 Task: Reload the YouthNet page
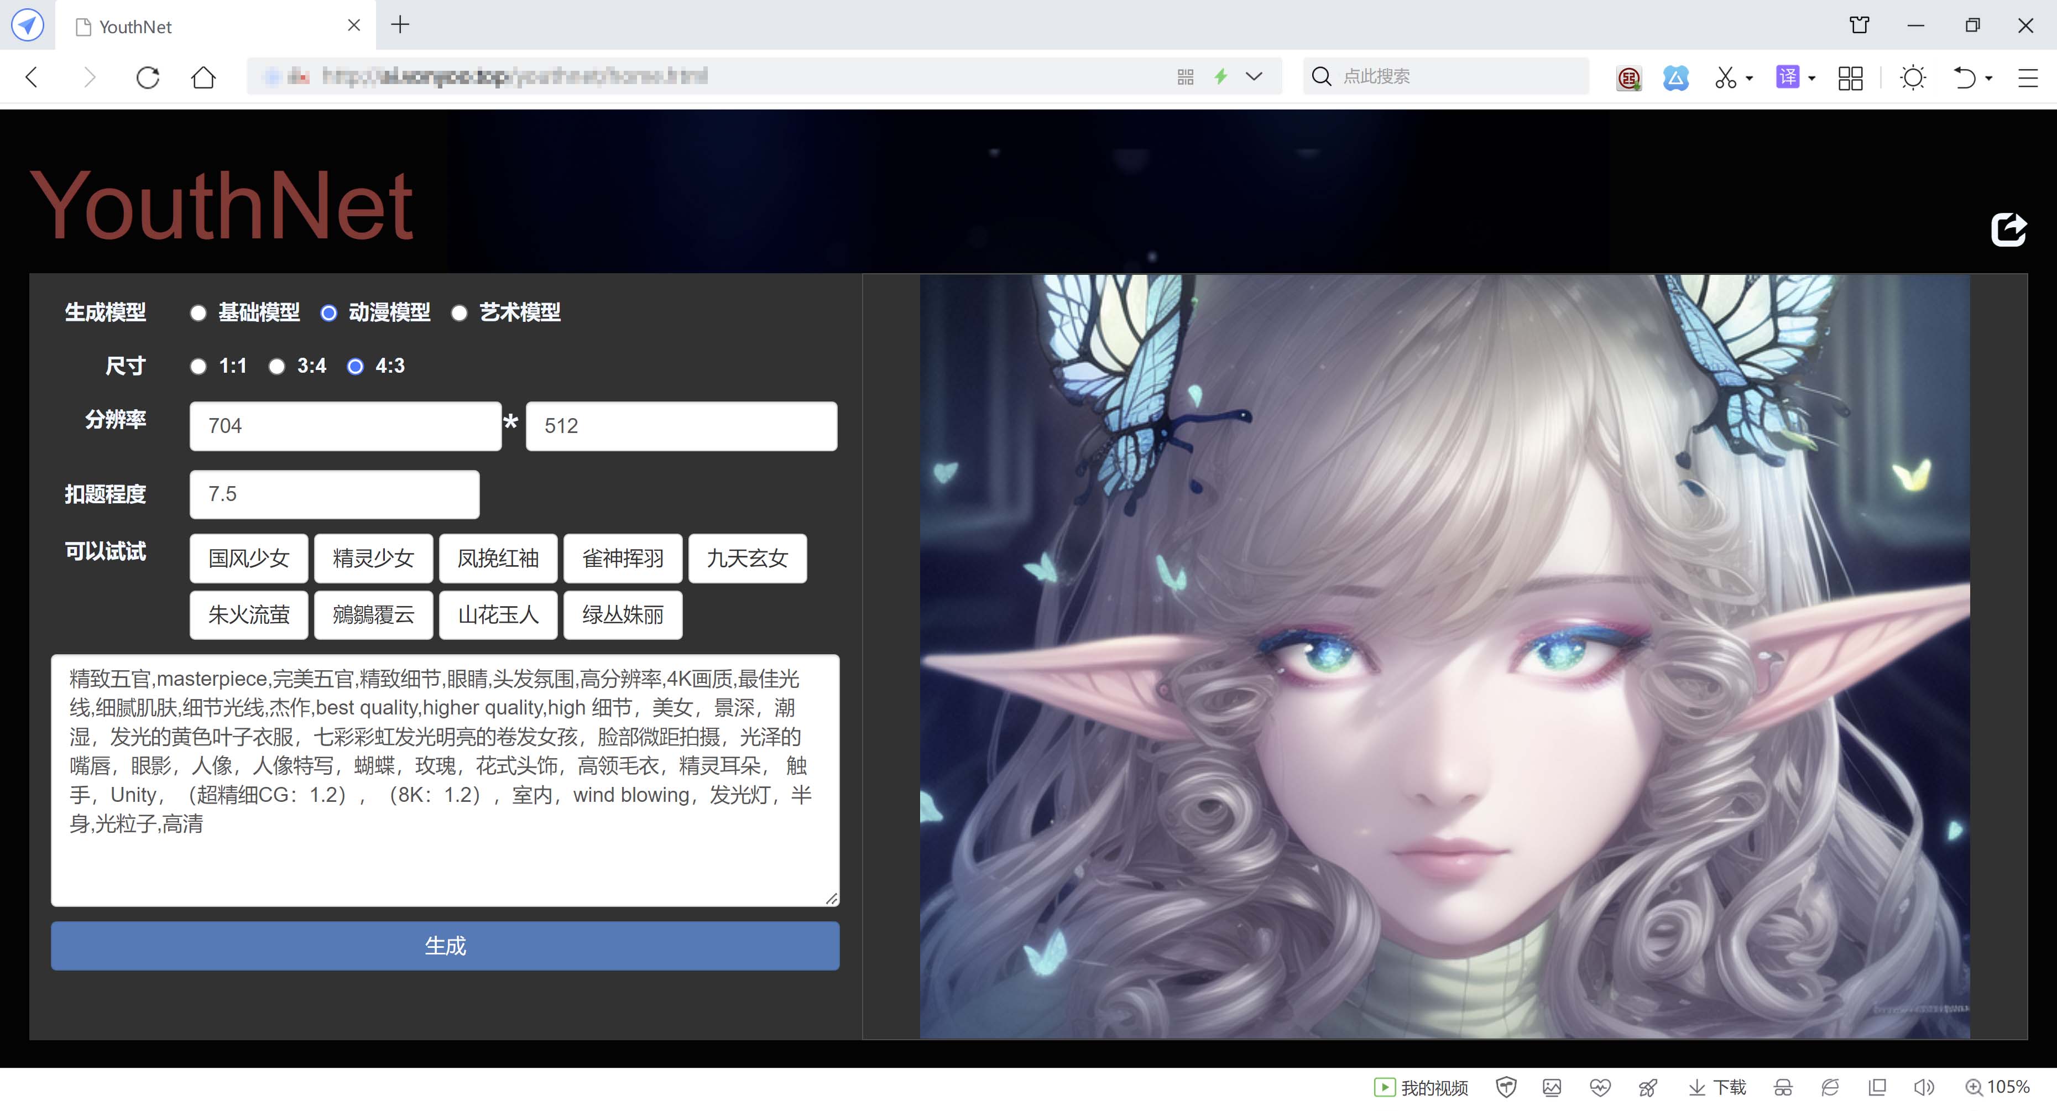click(148, 77)
